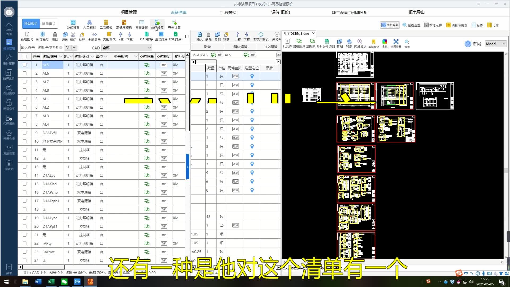Check the checkbox for row 5 AL1
The width and height of the screenshot is (510, 287).
coord(24,99)
